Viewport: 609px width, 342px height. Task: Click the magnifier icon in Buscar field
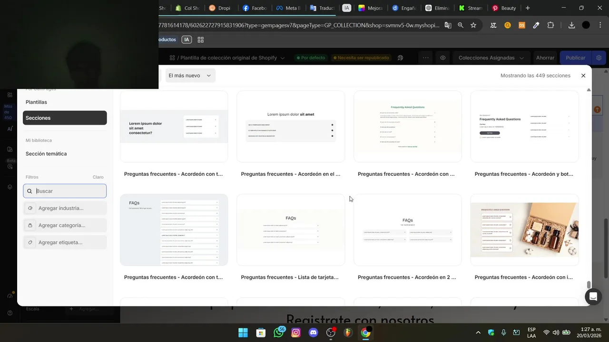point(29,191)
